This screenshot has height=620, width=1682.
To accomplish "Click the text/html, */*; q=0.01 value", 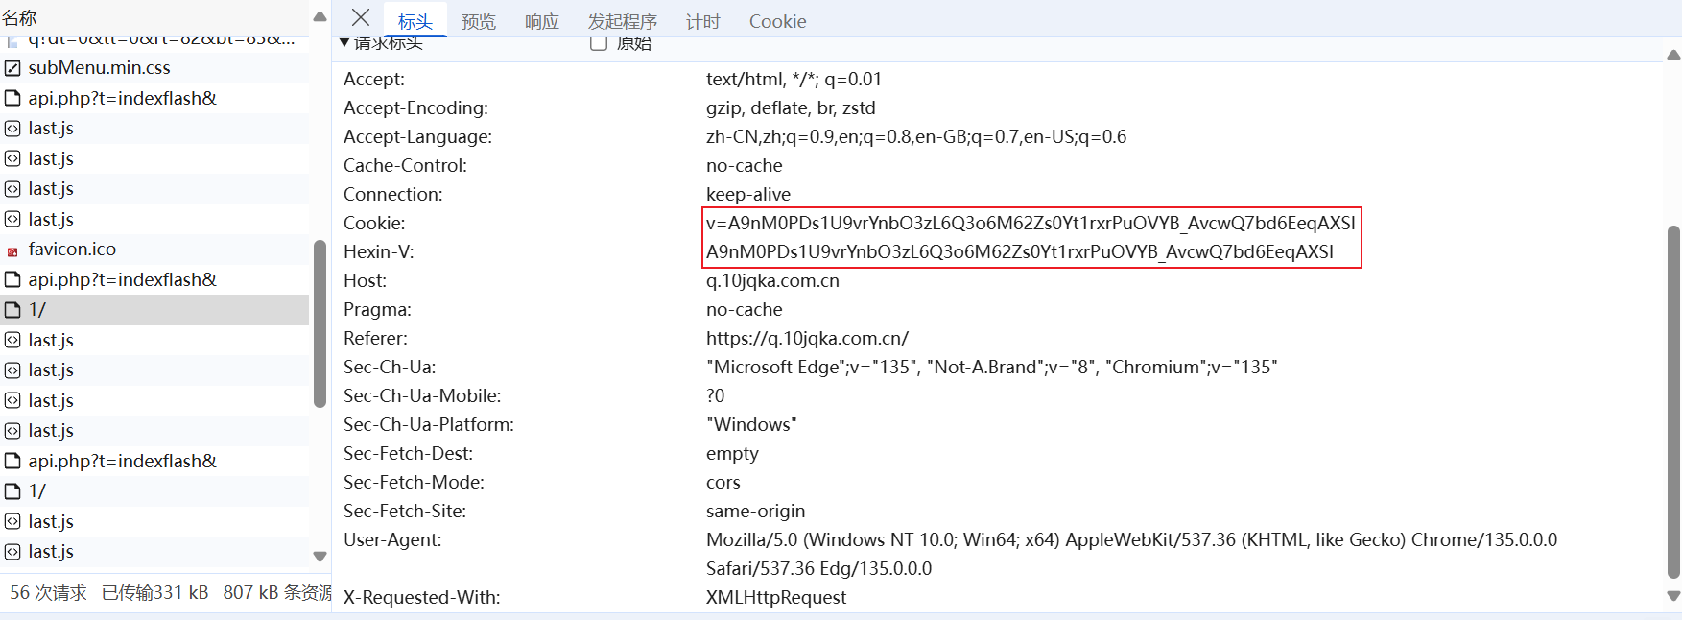I will point(794,79).
